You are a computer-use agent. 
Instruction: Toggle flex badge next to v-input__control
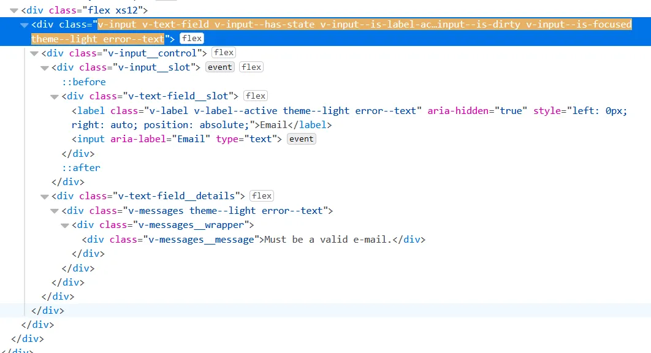click(224, 52)
